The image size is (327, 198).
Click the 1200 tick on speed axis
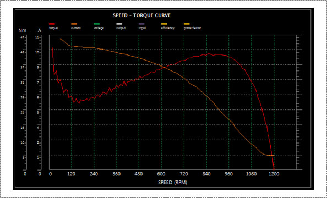[274, 174]
